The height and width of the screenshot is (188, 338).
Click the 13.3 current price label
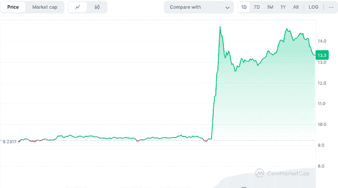(322, 55)
